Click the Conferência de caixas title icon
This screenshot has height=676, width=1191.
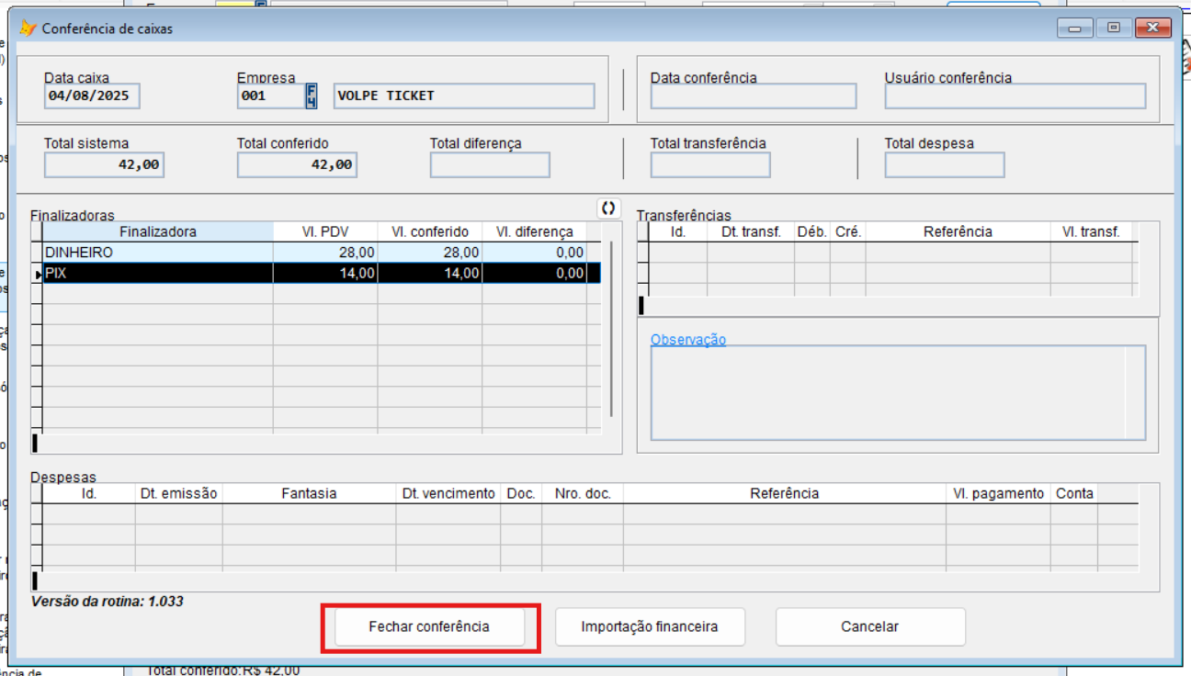(28, 28)
